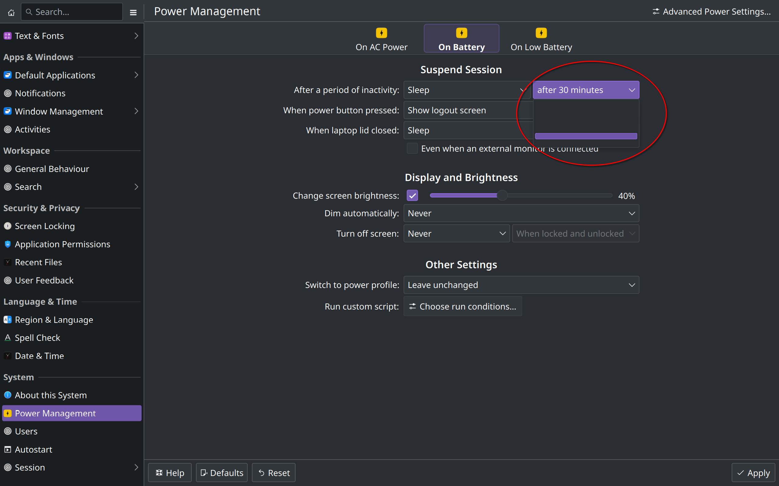Open the Switch to power profile dropdown
Viewport: 779px width, 486px height.
pos(521,285)
